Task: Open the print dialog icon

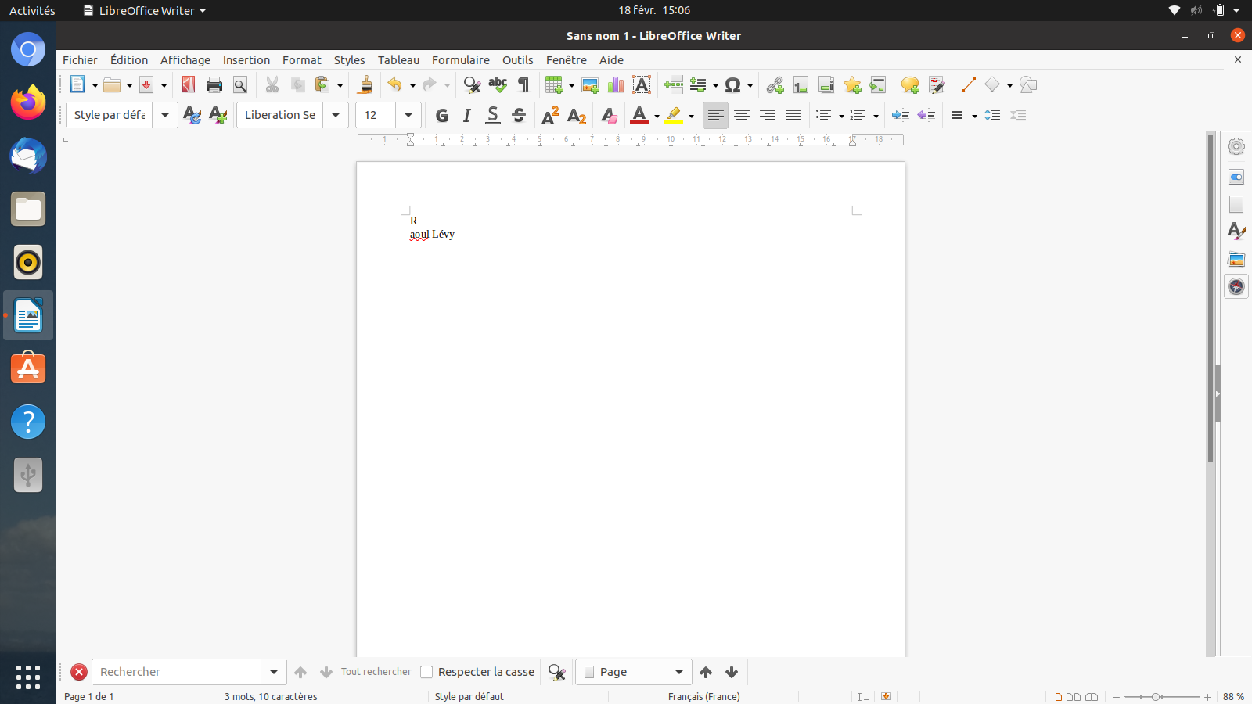Action: click(x=214, y=85)
